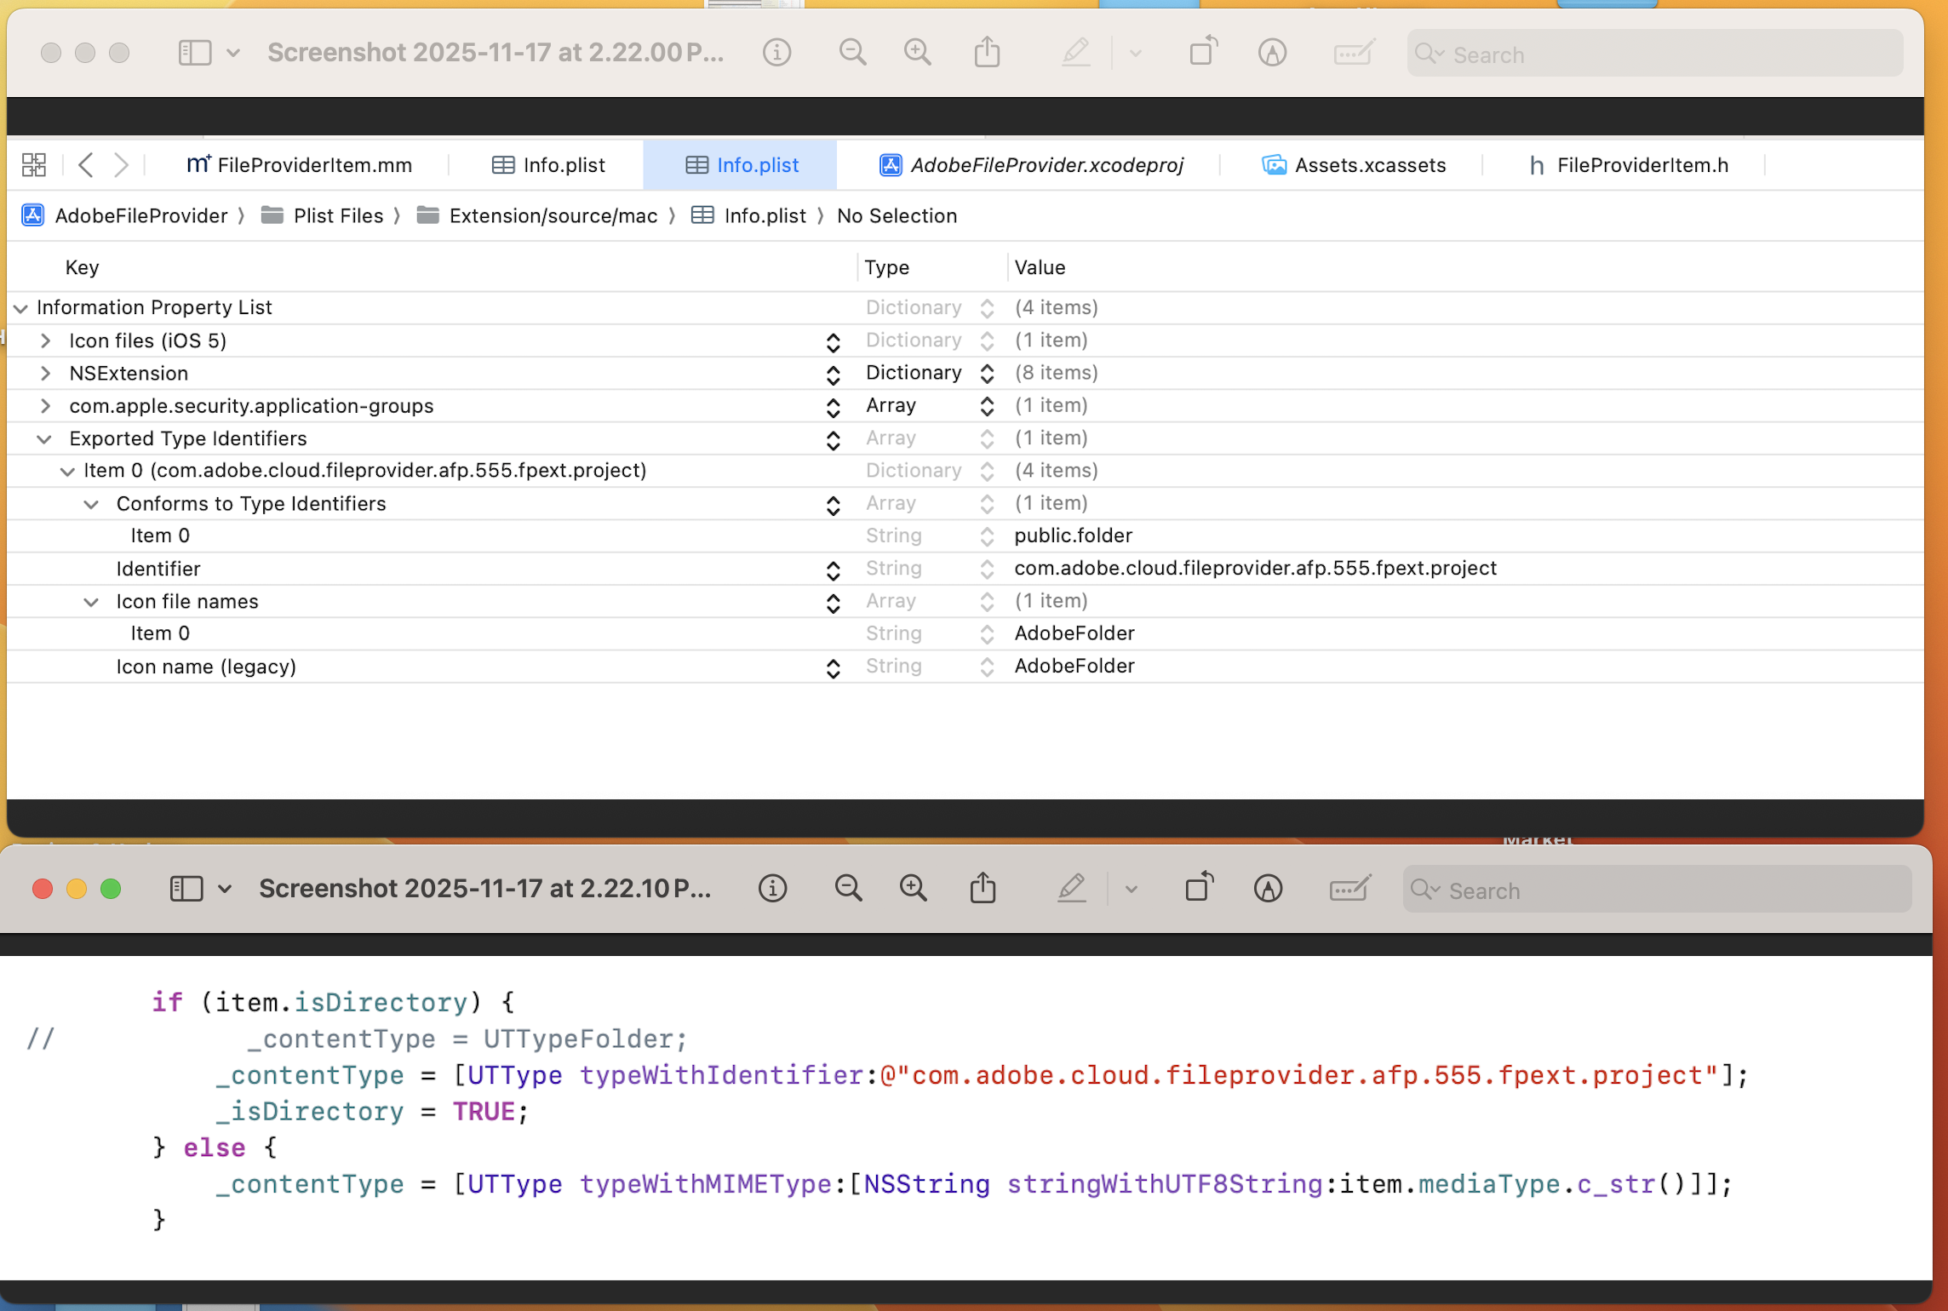Screen dimensions: 1948x1311
Task: Click the info inspector icon in bottom window
Action: click(x=772, y=889)
